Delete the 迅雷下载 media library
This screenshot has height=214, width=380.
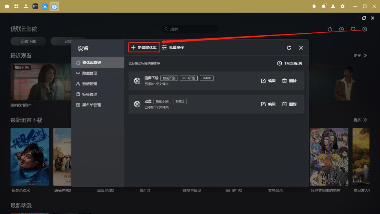pos(289,80)
